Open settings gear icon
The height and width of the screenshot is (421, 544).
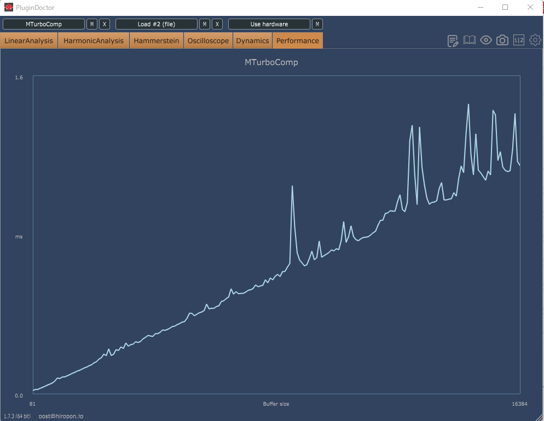[x=535, y=40]
